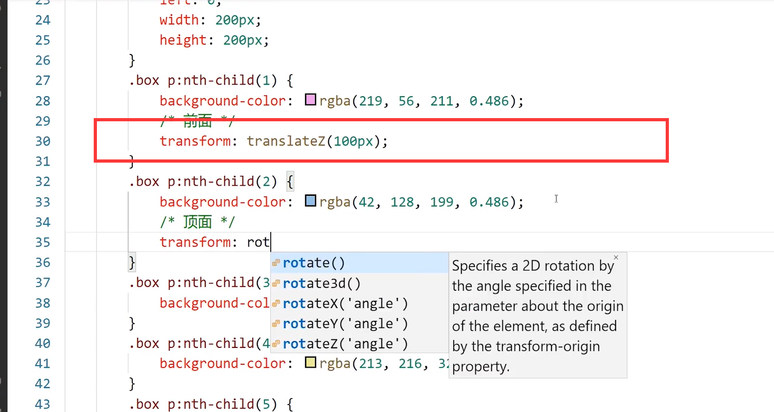Click line number 39 in gutter

(x=43, y=323)
